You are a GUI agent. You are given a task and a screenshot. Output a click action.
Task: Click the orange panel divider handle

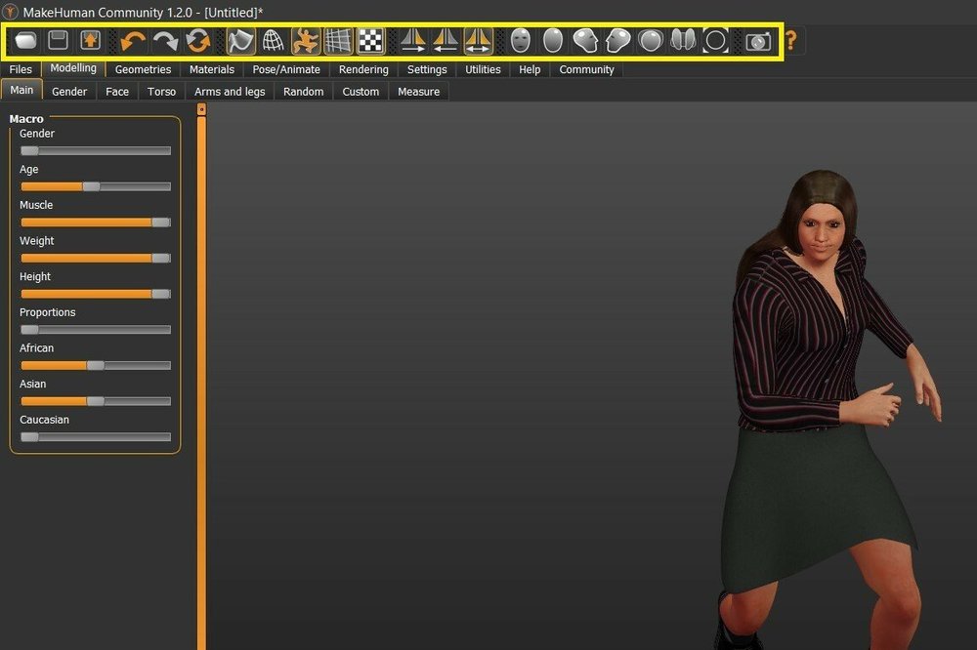coord(201,109)
